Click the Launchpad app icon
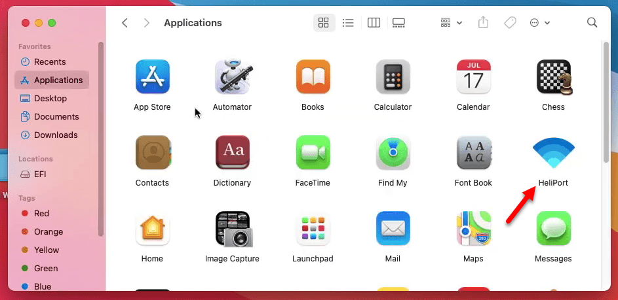The width and height of the screenshot is (618, 300). (313, 229)
